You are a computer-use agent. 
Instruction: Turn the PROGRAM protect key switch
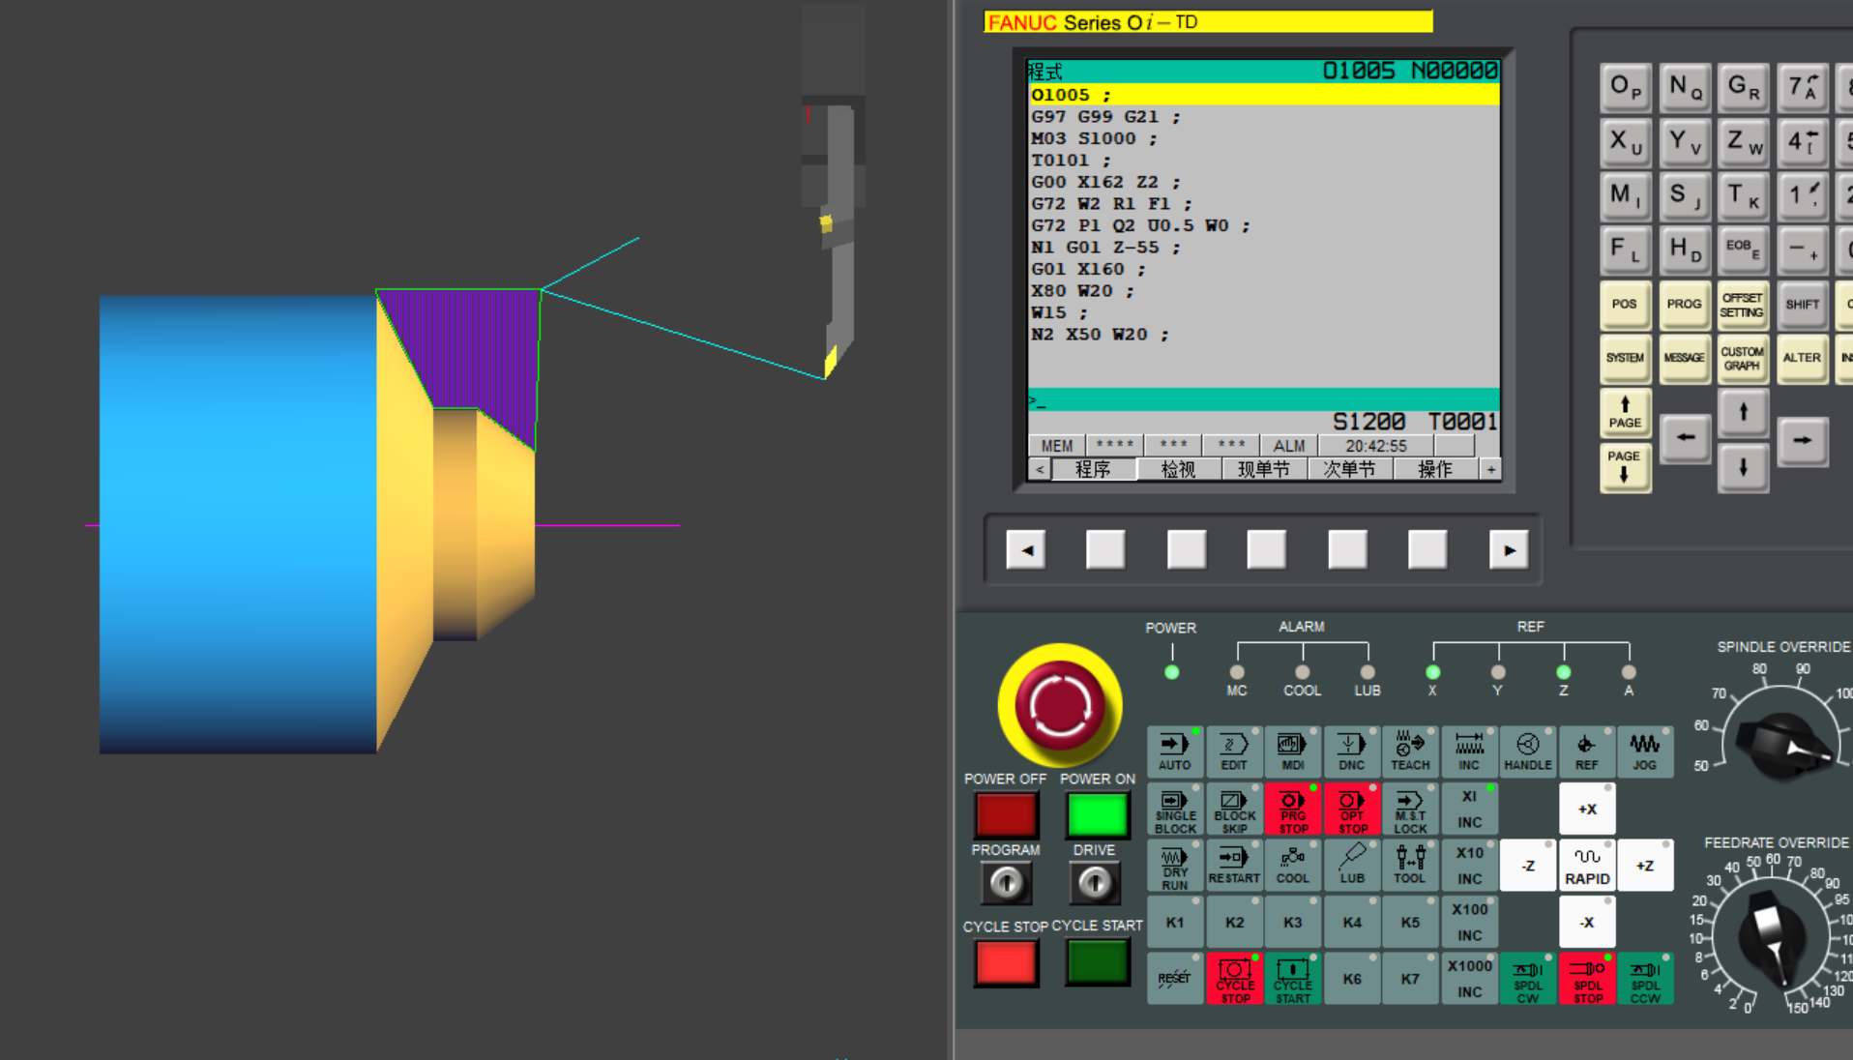[x=1006, y=882]
